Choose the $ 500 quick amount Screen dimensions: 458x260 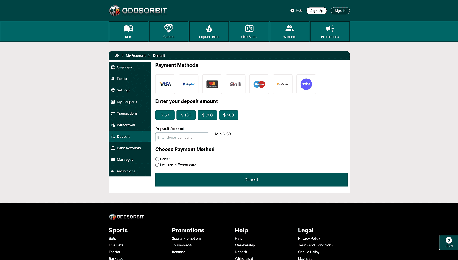tap(229, 115)
